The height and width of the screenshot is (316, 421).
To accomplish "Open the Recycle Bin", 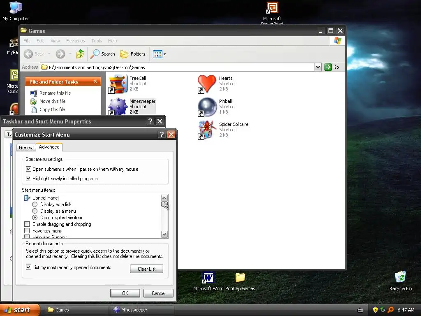I will click(x=400, y=281).
